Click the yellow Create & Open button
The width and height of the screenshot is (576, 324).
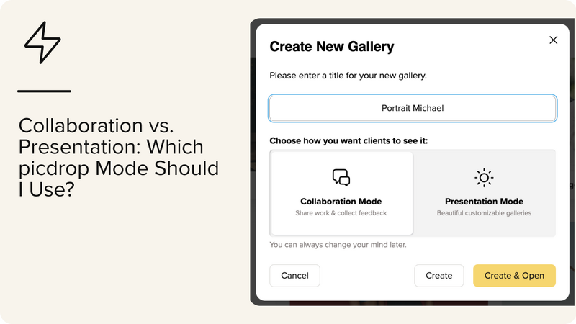pyautogui.click(x=514, y=276)
